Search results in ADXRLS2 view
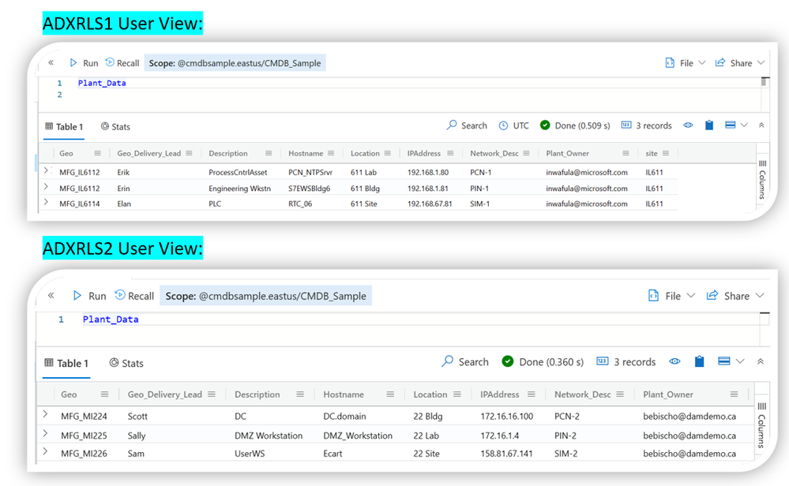This screenshot has width=789, height=486. (x=465, y=362)
